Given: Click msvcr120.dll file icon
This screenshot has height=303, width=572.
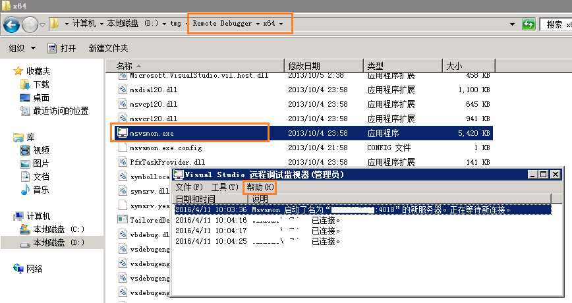Looking at the screenshot, I should click(x=123, y=118).
